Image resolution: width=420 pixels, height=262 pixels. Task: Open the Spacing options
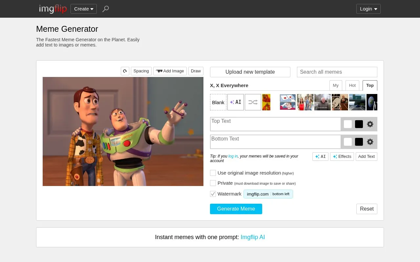coord(141,71)
